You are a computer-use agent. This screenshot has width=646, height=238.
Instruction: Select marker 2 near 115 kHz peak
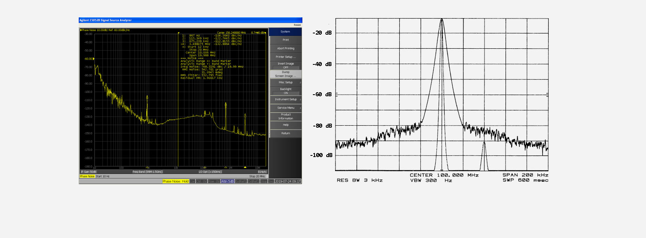click(x=205, y=112)
